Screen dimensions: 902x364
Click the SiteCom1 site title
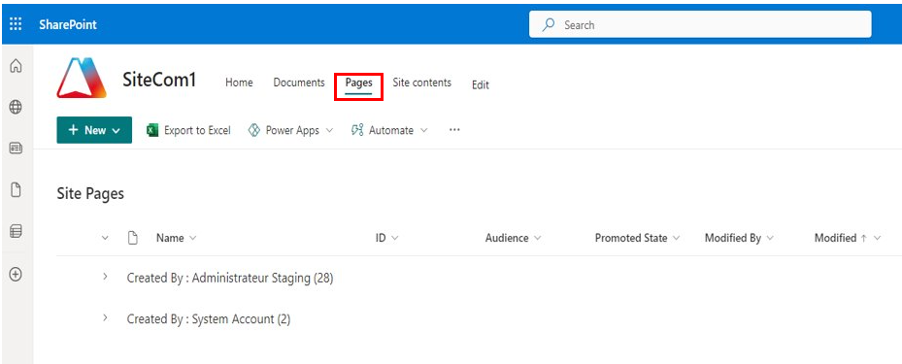click(159, 80)
